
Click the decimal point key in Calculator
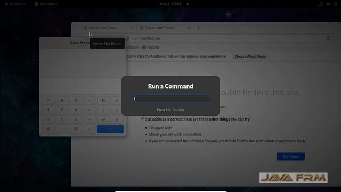point(62,129)
